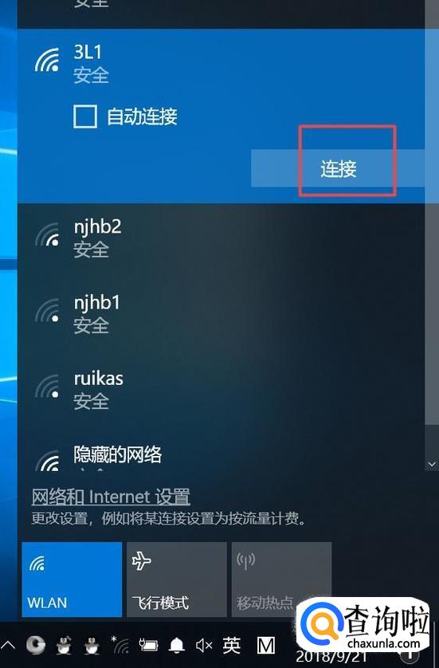Image resolution: width=439 pixels, height=668 pixels.
Task: Click the second QQ penguin tray icon
Action: [92, 646]
